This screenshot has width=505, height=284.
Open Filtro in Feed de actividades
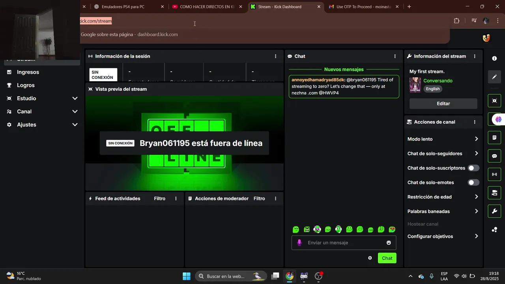click(x=160, y=198)
